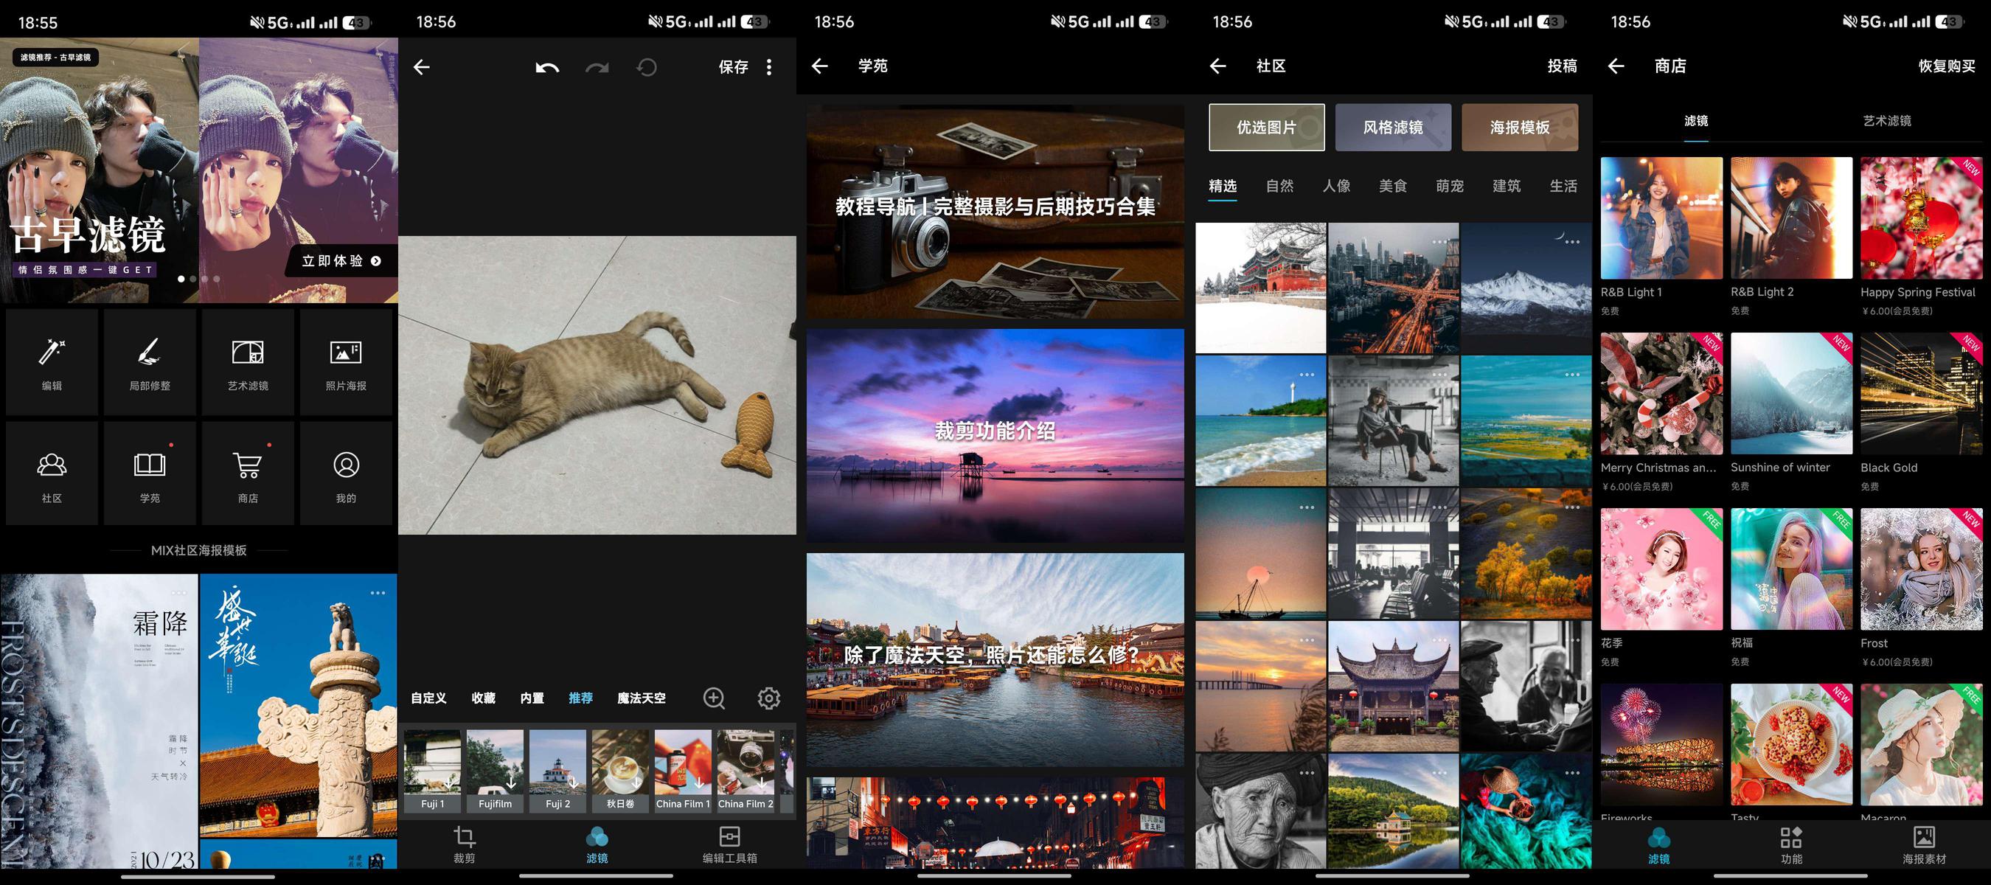The image size is (1991, 885).
Task: Tap 恢复购买 to restore purchases
Action: click(1947, 66)
